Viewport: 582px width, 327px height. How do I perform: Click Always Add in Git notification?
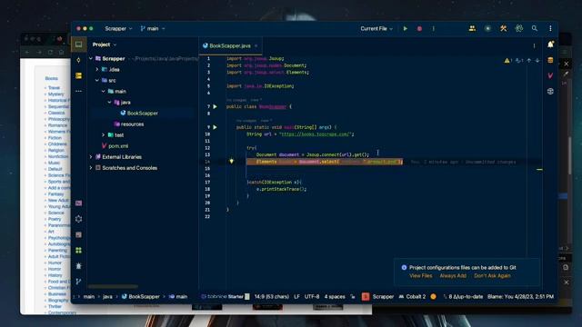(453, 276)
